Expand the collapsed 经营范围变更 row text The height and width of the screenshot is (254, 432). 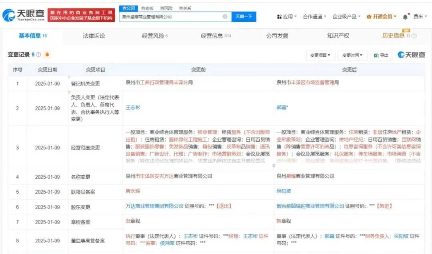[x=274, y=165]
